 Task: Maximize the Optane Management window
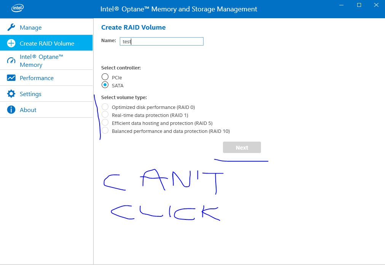[359, 5]
